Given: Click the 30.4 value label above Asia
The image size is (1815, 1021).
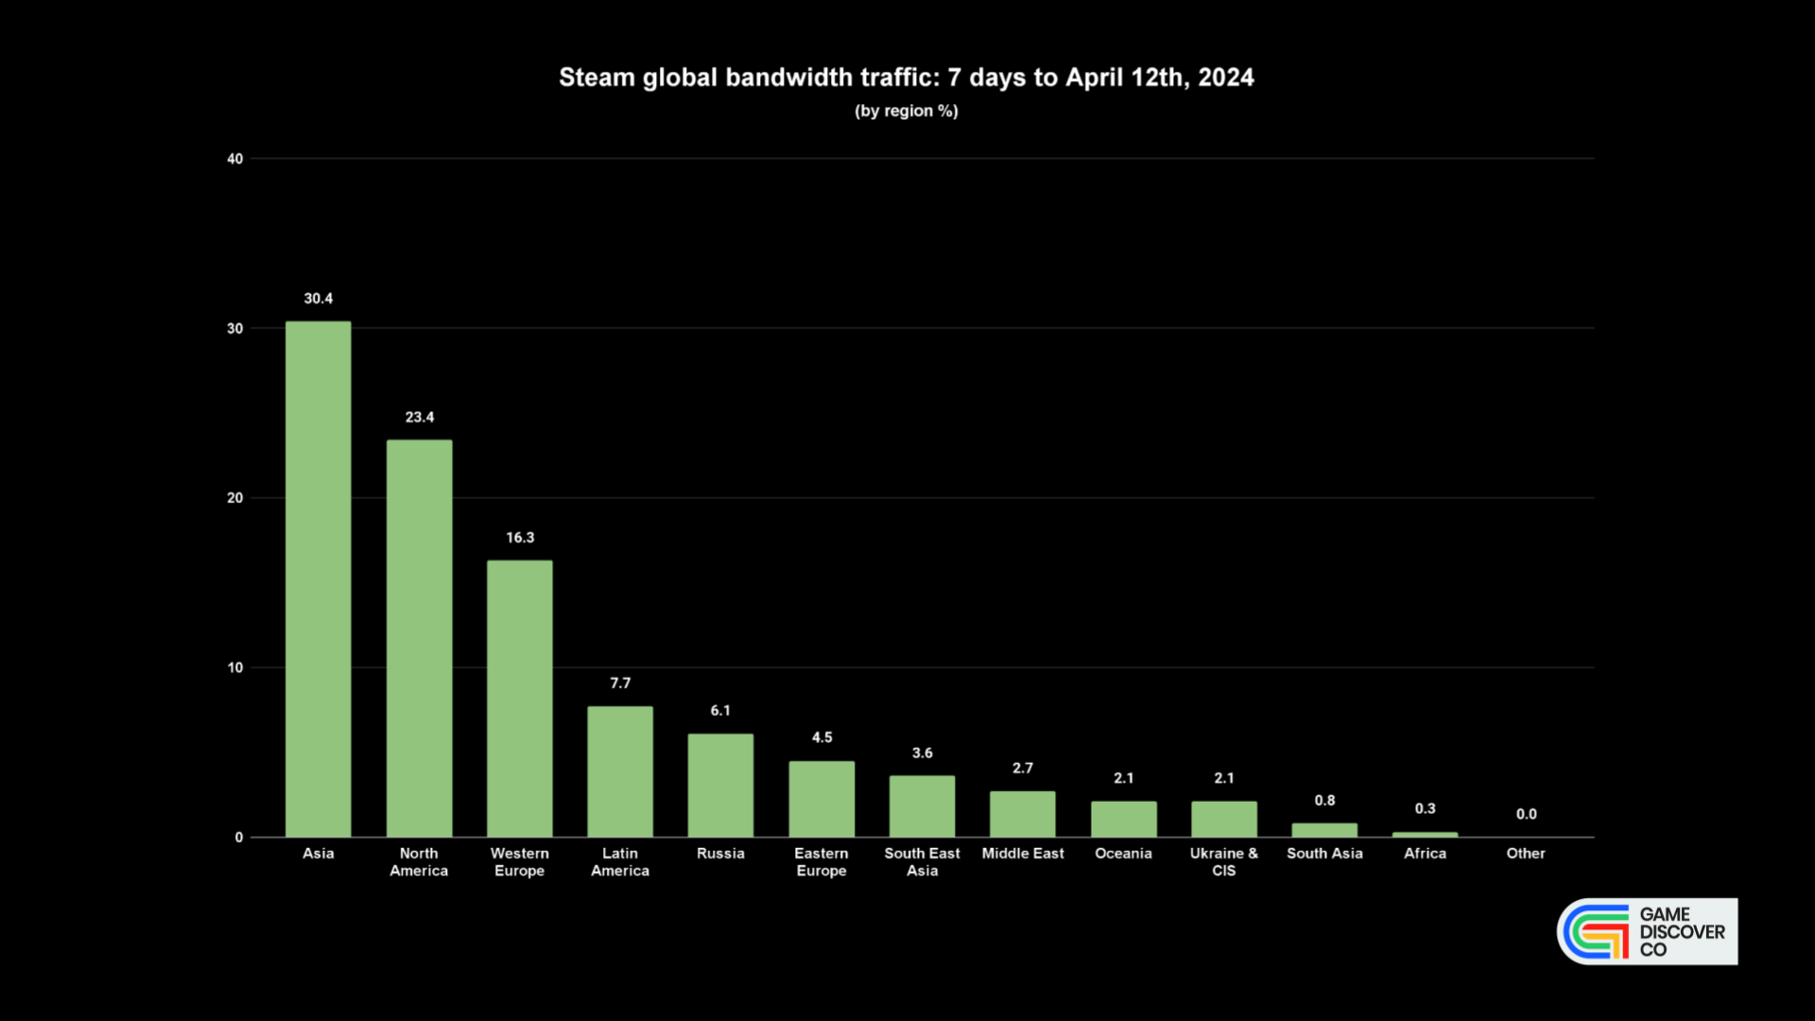Looking at the screenshot, I should tap(318, 298).
